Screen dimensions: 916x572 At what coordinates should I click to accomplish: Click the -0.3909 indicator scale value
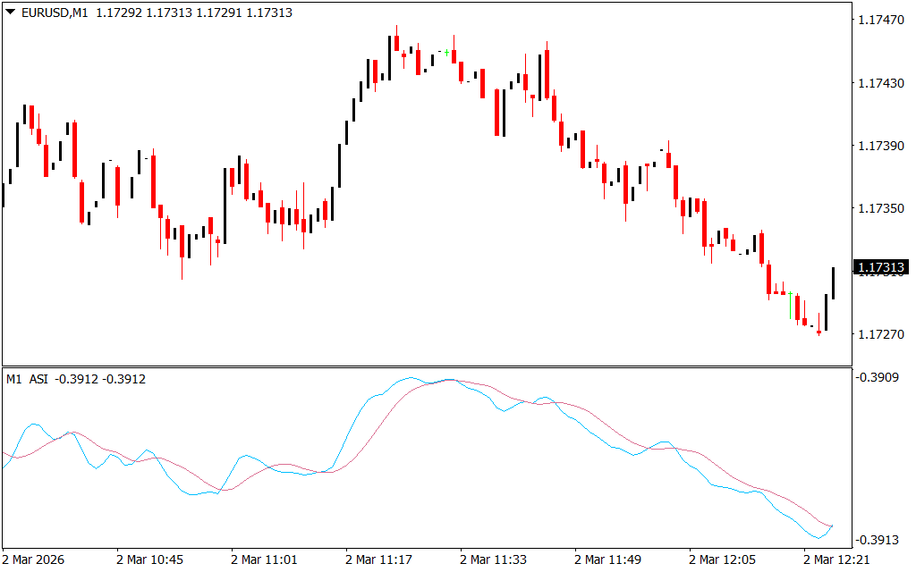[x=879, y=378]
